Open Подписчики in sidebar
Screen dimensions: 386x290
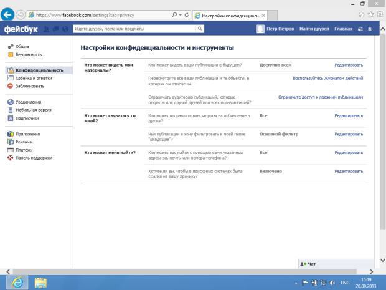tap(27, 118)
